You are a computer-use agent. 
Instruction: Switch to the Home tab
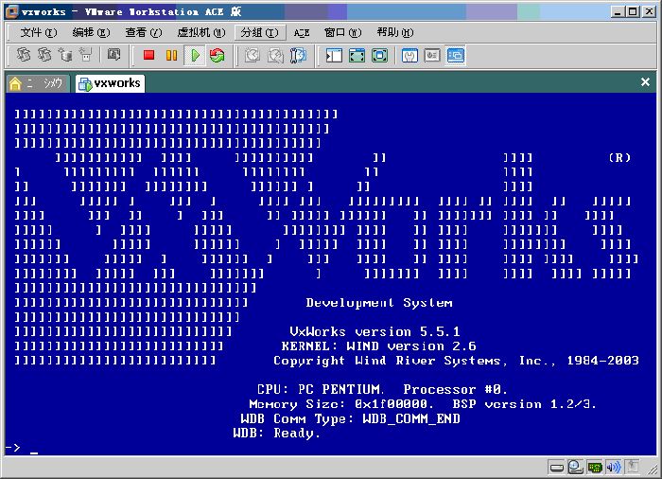click(x=37, y=83)
